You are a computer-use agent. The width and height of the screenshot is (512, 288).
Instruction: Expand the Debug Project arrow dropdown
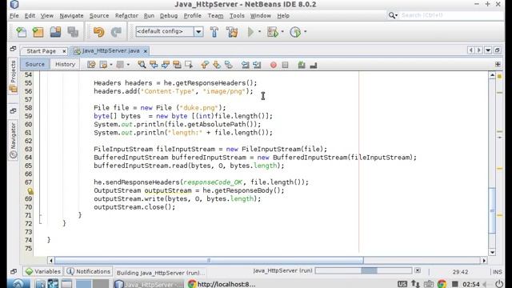pyautogui.click(x=282, y=32)
